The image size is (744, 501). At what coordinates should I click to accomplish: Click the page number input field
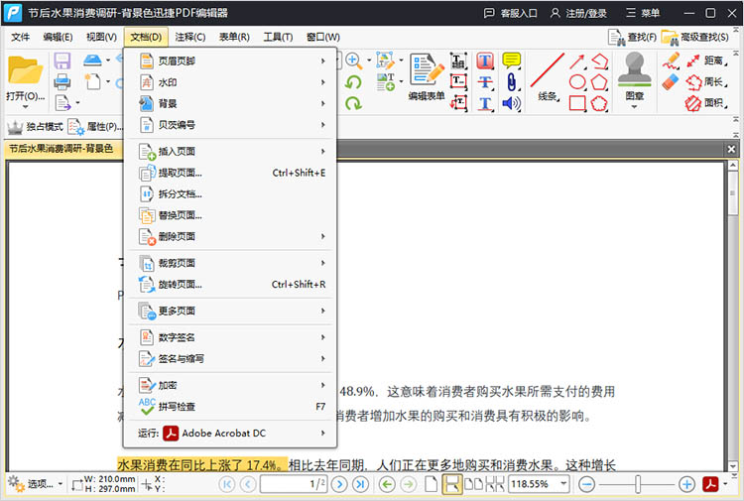[294, 484]
